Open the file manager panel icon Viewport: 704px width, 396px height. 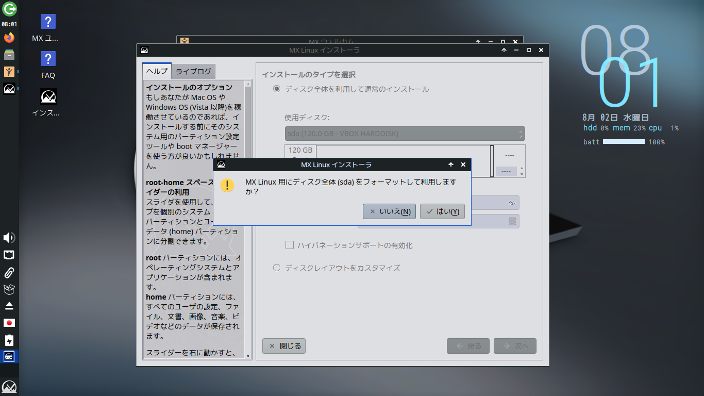(9, 55)
